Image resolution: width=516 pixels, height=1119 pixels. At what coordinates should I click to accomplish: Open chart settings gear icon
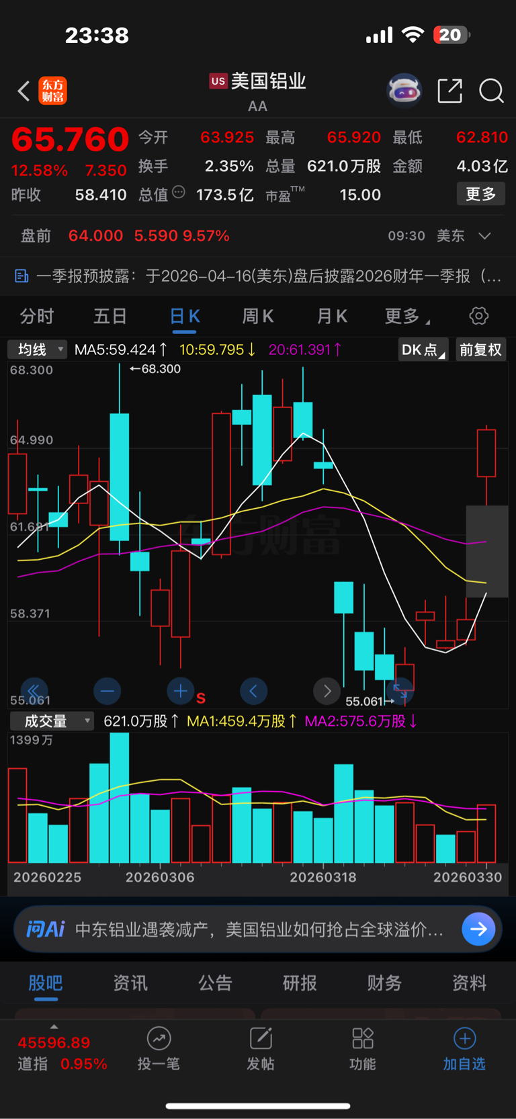click(478, 316)
